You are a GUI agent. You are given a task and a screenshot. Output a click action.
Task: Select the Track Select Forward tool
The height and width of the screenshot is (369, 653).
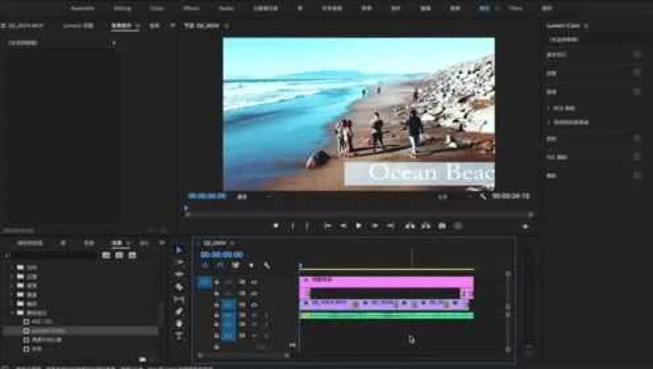pos(179,262)
